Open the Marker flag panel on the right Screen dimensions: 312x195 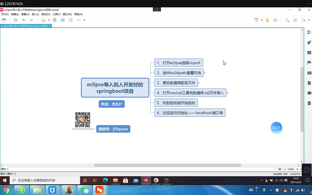tap(309, 62)
